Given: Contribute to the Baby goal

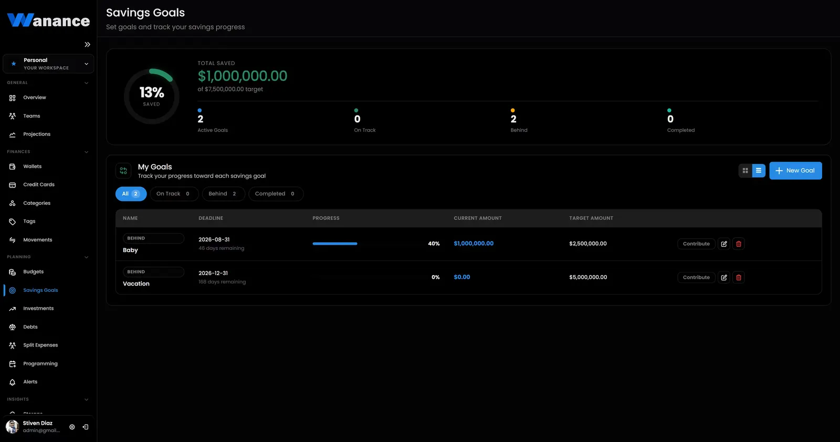Looking at the screenshot, I should click(x=696, y=244).
